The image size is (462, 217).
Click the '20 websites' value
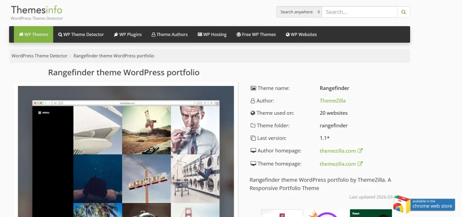(x=333, y=113)
